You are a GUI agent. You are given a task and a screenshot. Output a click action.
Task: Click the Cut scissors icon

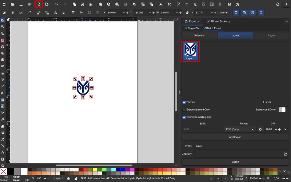point(83,4)
